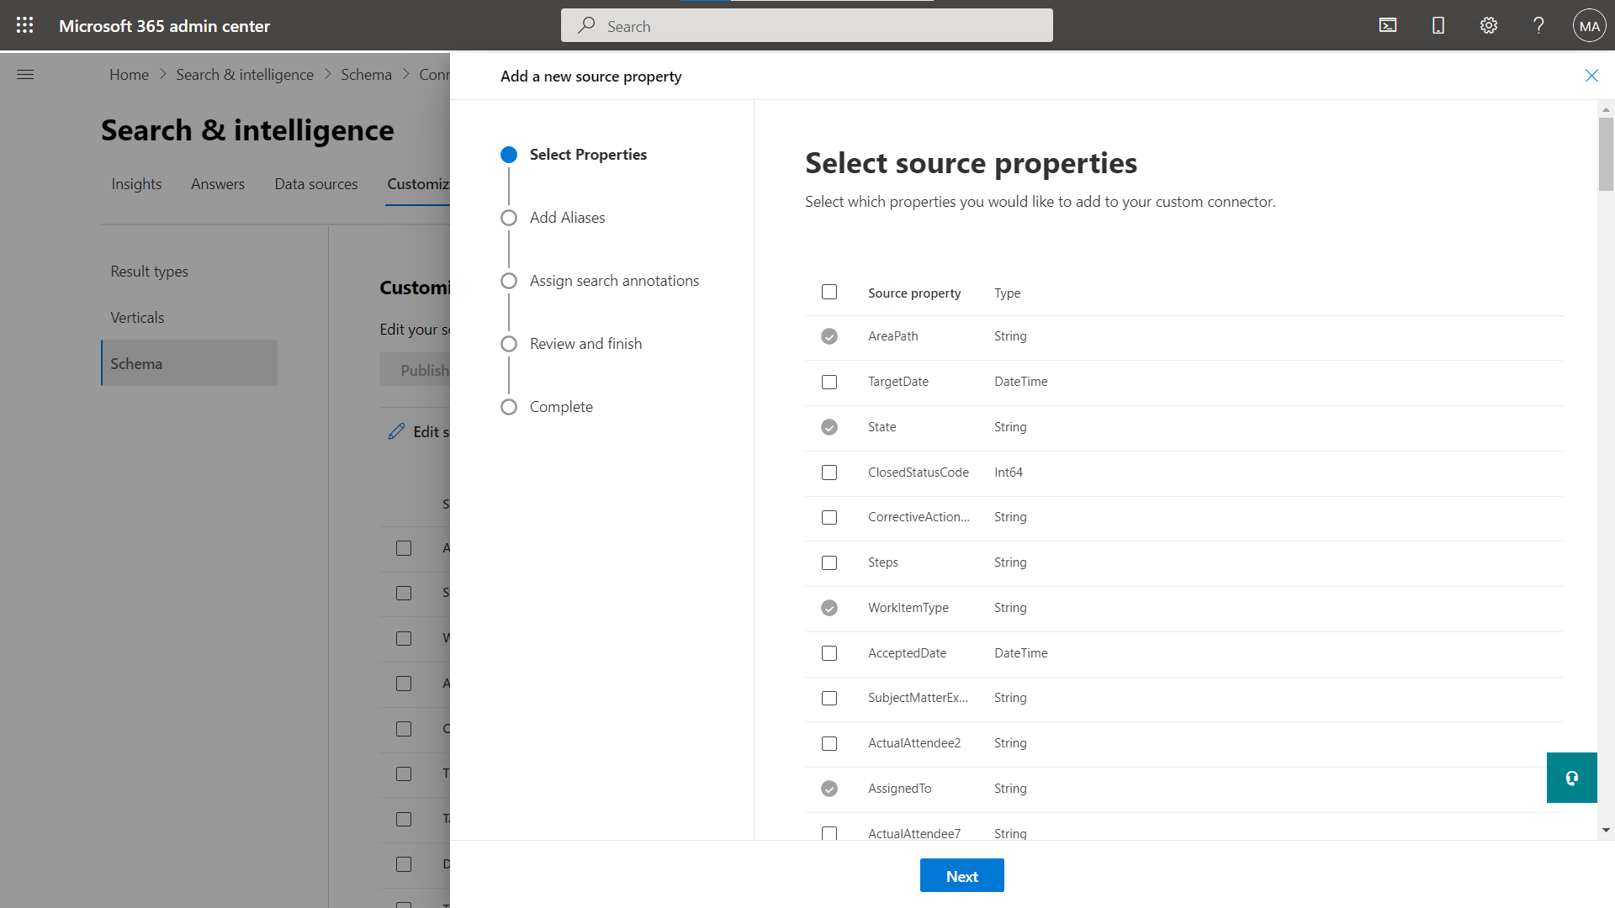Toggle the ClosedStatusCode Int64 checkbox

(829, 472)
